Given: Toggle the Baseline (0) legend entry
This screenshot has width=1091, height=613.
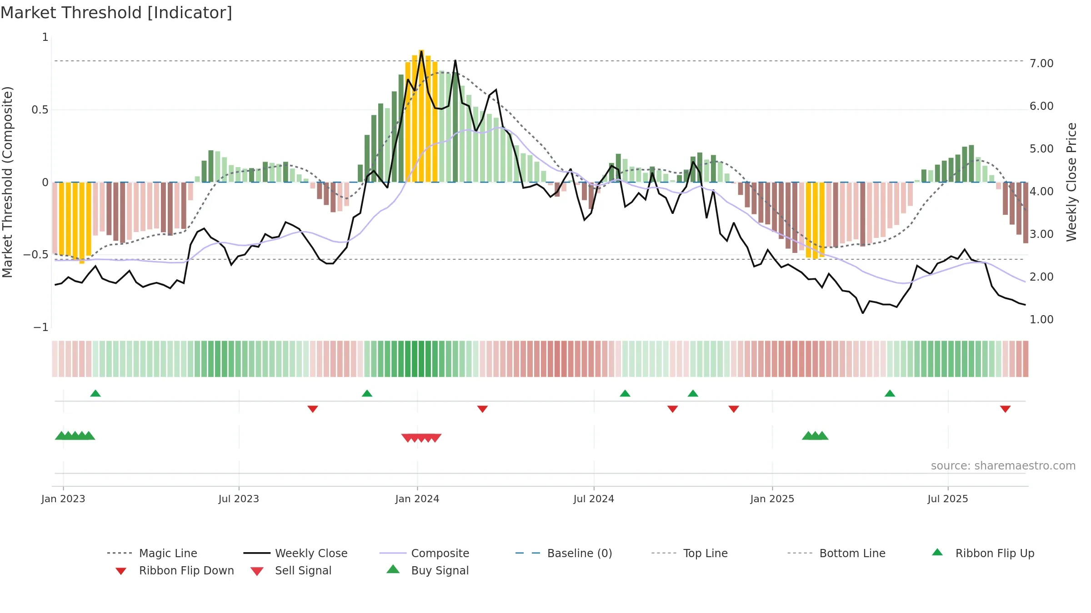Looking at the screenshot, I should (564, 553).
